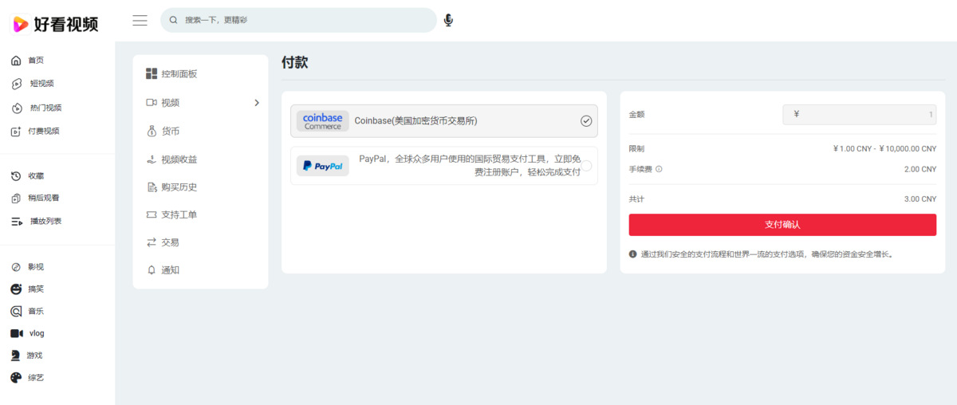Select PayPal radio button

pyautogui.click(x=586, y=166)
